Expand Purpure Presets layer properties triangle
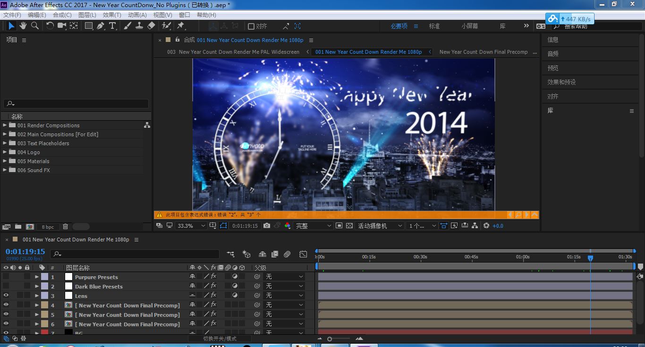Screen dimensions: 645x347 [37, 277]
